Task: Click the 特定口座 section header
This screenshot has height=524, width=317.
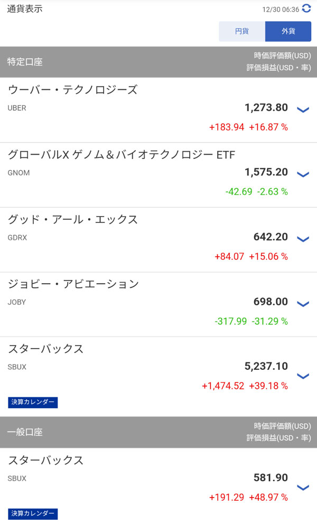Action: point(25,62)
